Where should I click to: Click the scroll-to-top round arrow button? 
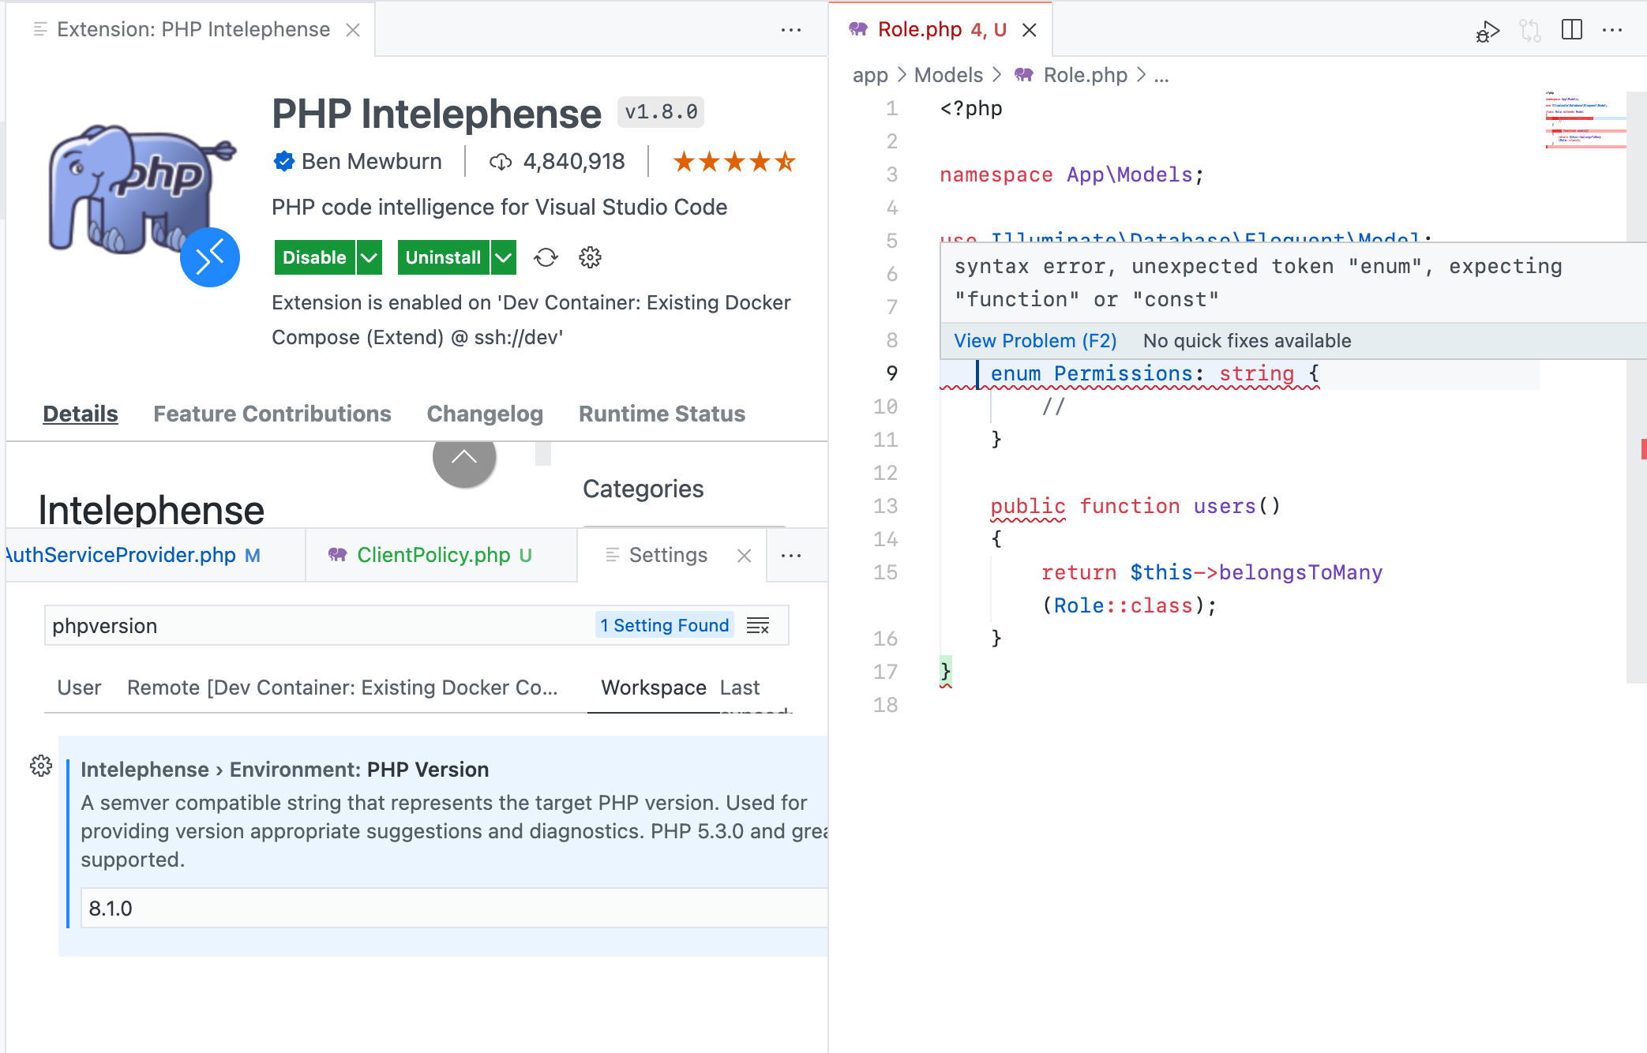(464, 457)
